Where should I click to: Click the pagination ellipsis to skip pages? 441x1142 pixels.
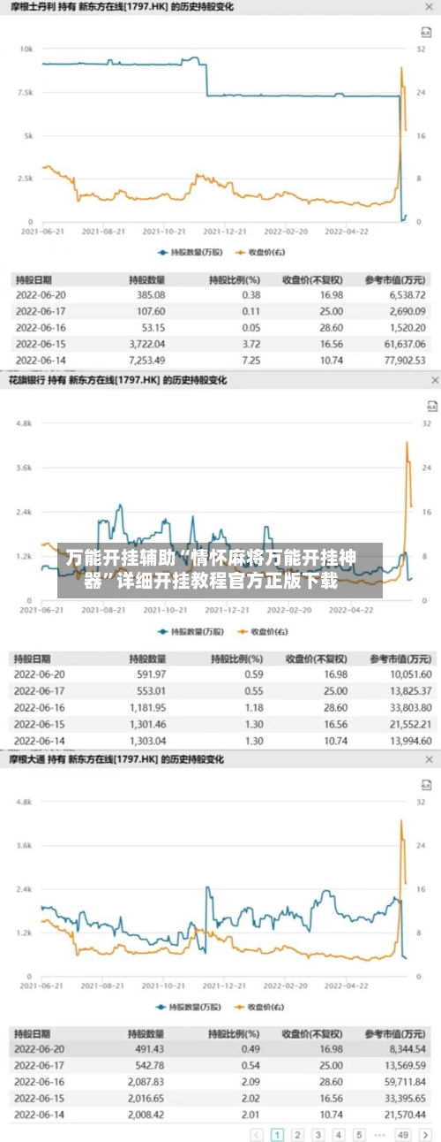[379, 1135]
